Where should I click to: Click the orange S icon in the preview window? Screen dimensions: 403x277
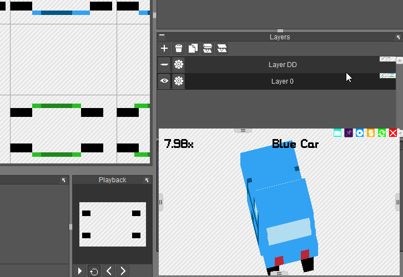[x=371, y=133]
